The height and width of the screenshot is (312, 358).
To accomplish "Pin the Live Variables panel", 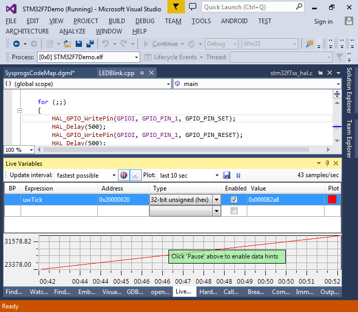I will tap(327, 163).
